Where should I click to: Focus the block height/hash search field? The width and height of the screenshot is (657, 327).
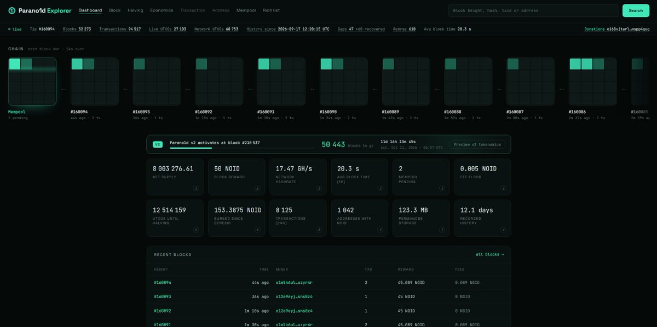tap(533, 10)
